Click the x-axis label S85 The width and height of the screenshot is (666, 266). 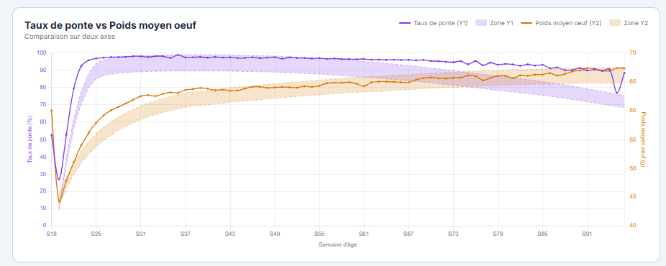click(542, 234)
